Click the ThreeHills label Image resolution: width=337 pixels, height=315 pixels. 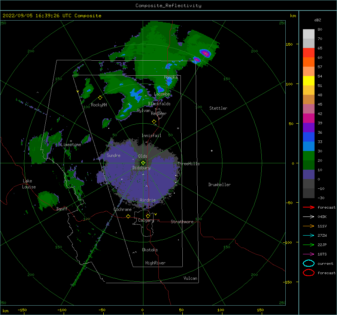click(x=188, y=164)
